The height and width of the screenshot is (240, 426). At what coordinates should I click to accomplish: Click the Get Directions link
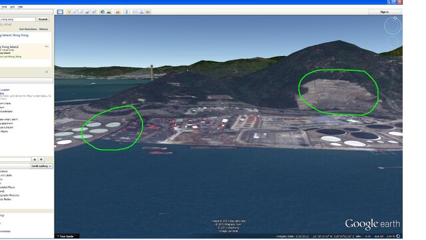pyautogui.click(x=28, y=29)
